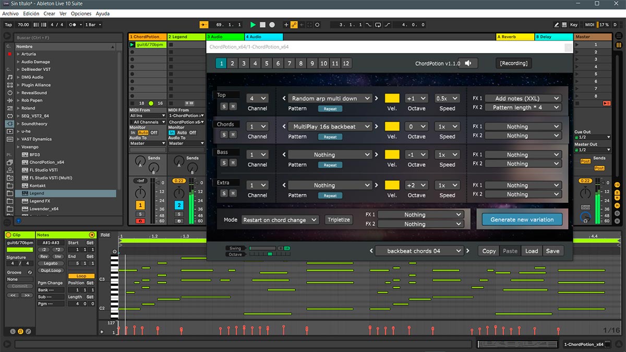
Task: Toggle the Fold button in the MIDI editor
Action: pyautogui.click(x=105, y=235)
